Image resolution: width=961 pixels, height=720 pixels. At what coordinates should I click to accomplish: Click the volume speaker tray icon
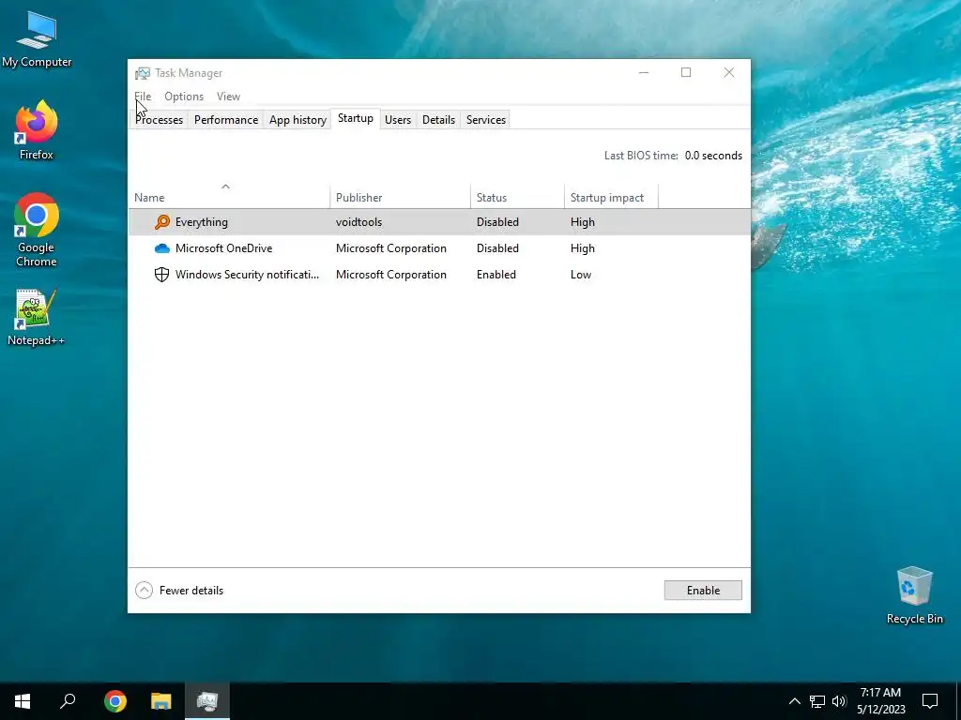tap(839, 701)
